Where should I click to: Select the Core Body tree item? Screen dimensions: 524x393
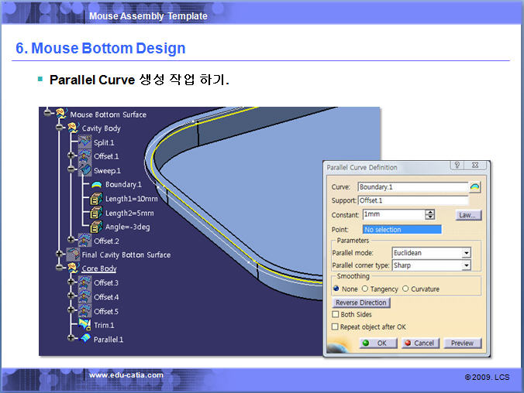(x=99, y=268)
